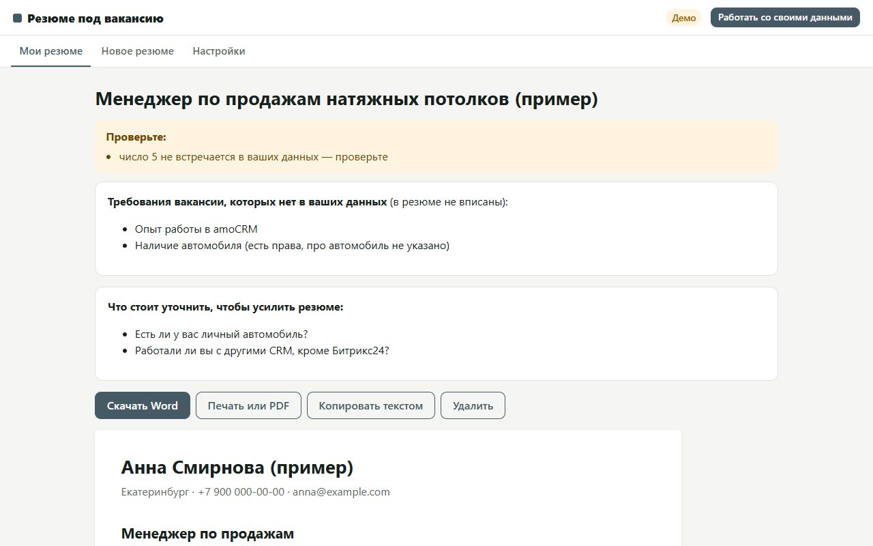Download resume with «Скачать Word»

143,405
